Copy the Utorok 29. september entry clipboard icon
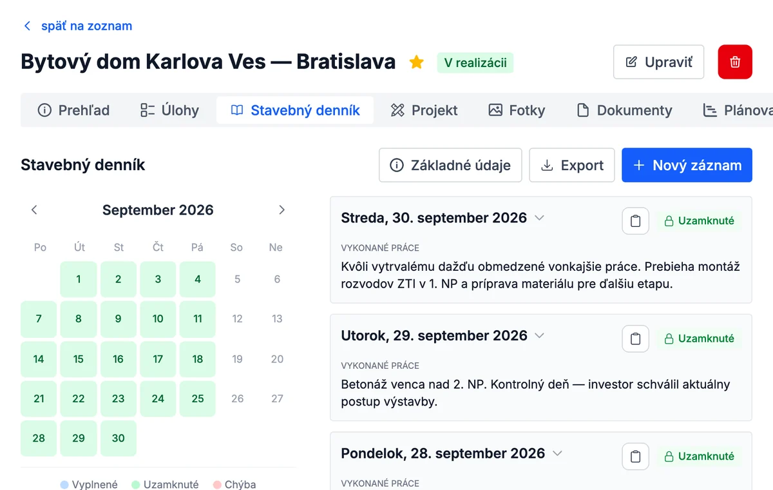 pos(636,338)
